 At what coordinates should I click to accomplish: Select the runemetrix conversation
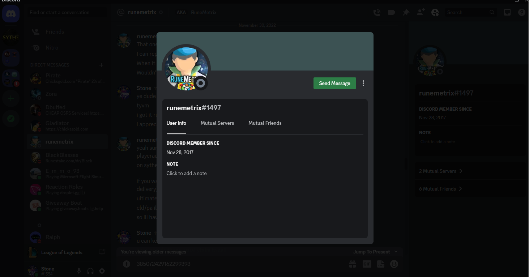(68, 142)
